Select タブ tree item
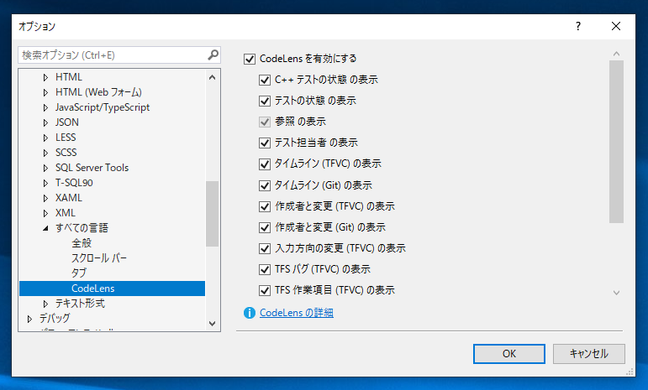Image resolution: width=648 pixels, height=390 pixels. pyautogui.click(x=79, y=273)
